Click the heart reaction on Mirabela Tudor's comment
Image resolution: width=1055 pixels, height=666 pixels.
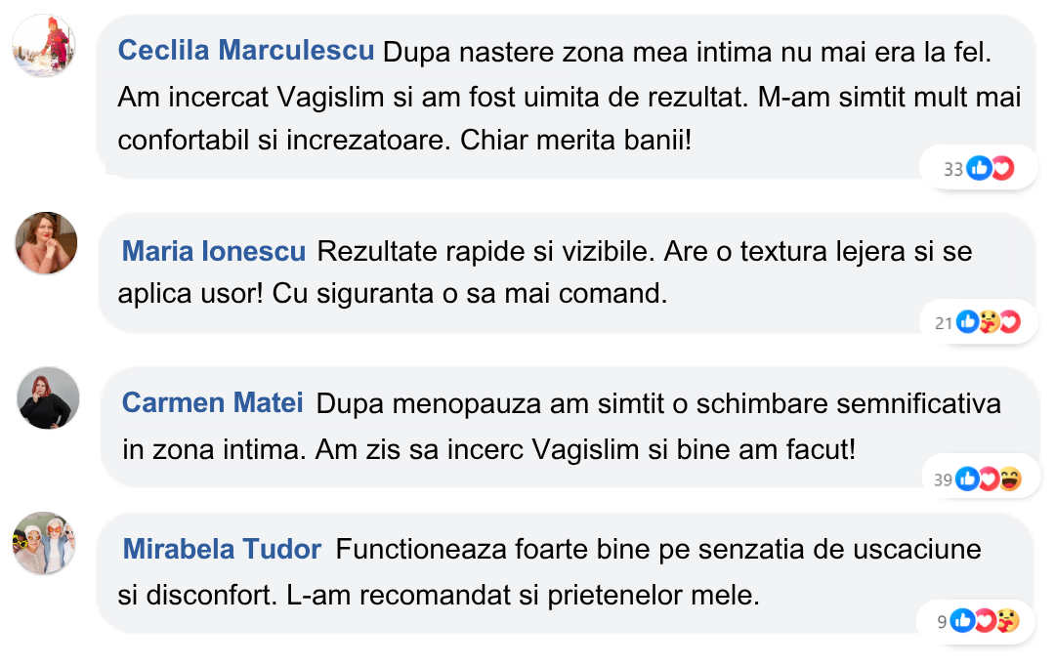tap(985, 619)
